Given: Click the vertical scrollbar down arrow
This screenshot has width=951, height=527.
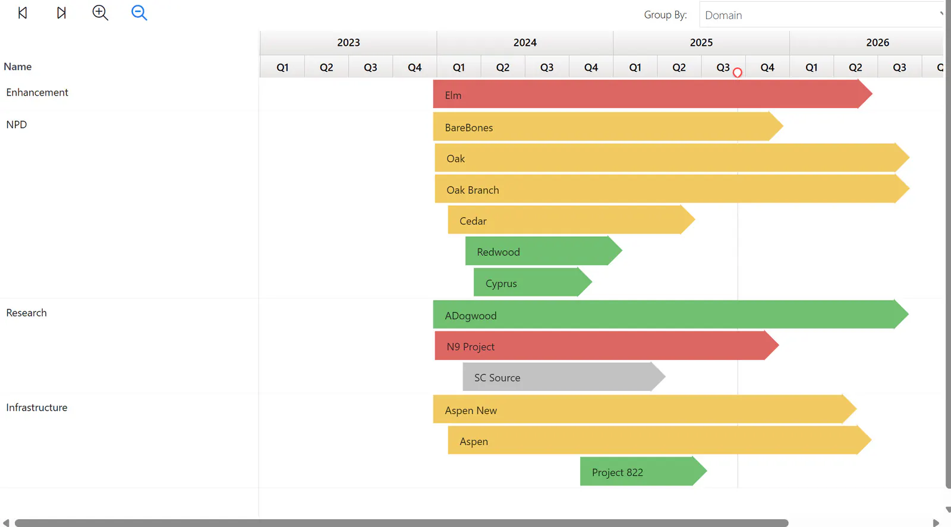Looking at the screenshot, I should coord(947,510).
